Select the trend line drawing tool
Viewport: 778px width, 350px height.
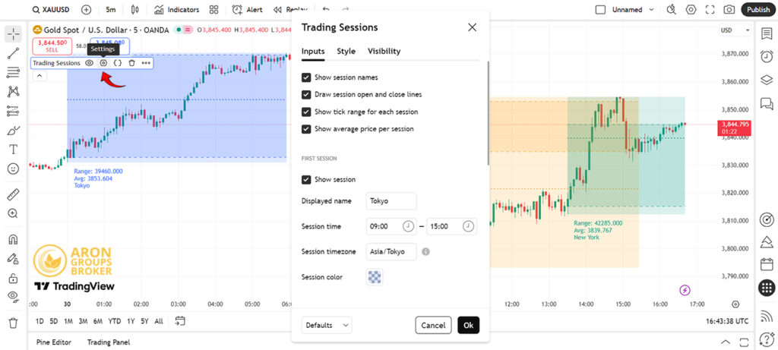click(13, 53)
